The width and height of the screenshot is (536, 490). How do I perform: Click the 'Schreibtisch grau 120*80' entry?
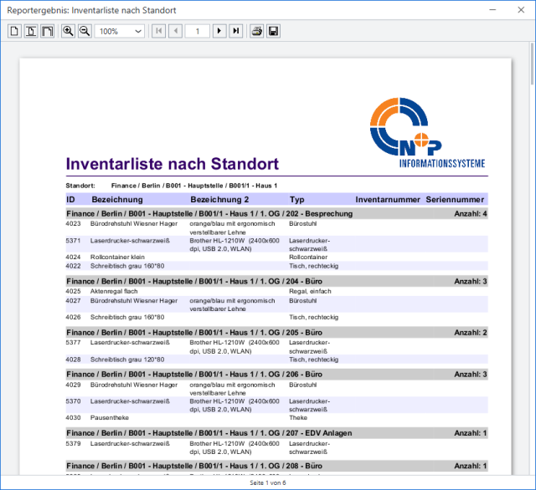tap(127, 360)
